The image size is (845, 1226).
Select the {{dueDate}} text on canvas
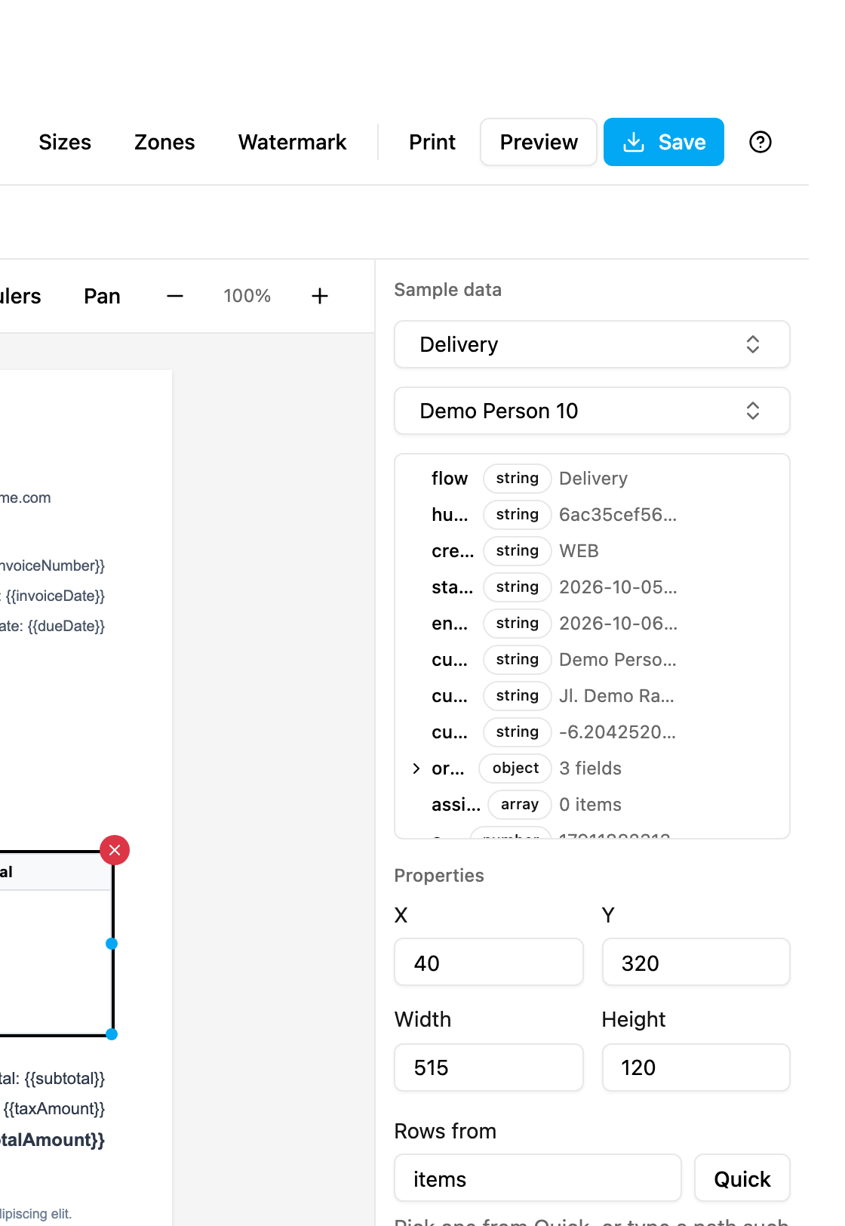point(66,627)
